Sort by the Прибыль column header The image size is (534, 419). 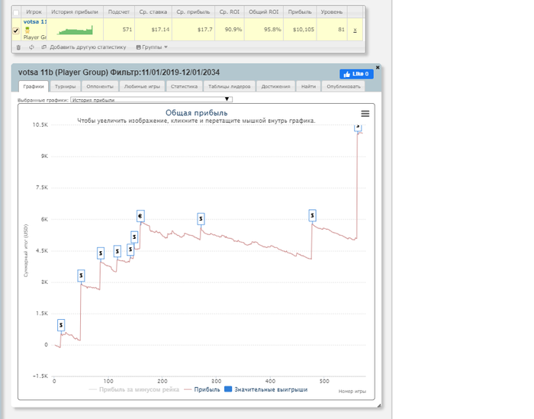pos(300,12)
